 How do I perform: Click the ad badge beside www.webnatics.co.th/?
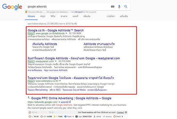pyautogui.click(x=31, y=81)
